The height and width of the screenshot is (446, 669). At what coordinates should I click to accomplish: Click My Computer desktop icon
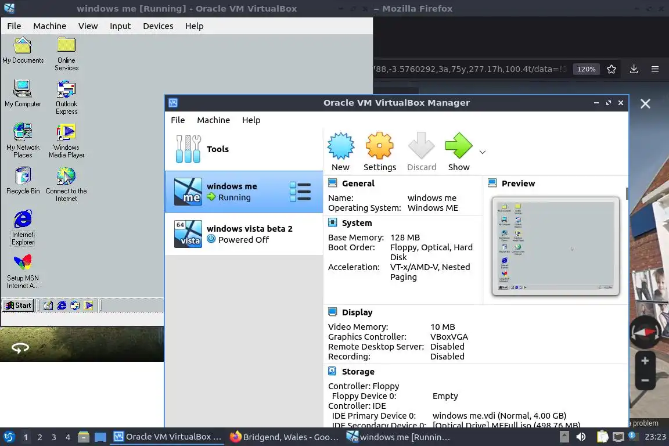(x=23, y=93)
